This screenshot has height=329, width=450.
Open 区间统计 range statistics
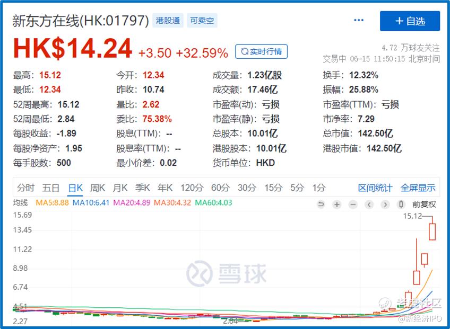pyautogui.click(x=375, y=188)
